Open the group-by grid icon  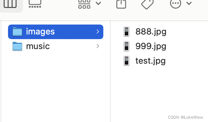pyautogui.click(x=84, y=4)
